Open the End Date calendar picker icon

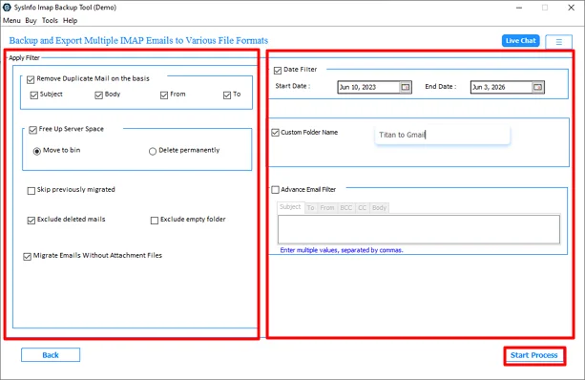click(x=537, y=87)
